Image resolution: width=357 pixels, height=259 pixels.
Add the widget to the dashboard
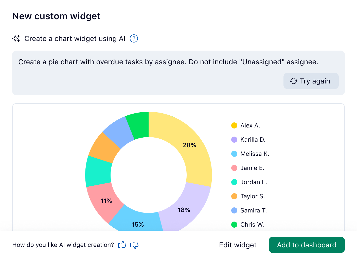307,245
